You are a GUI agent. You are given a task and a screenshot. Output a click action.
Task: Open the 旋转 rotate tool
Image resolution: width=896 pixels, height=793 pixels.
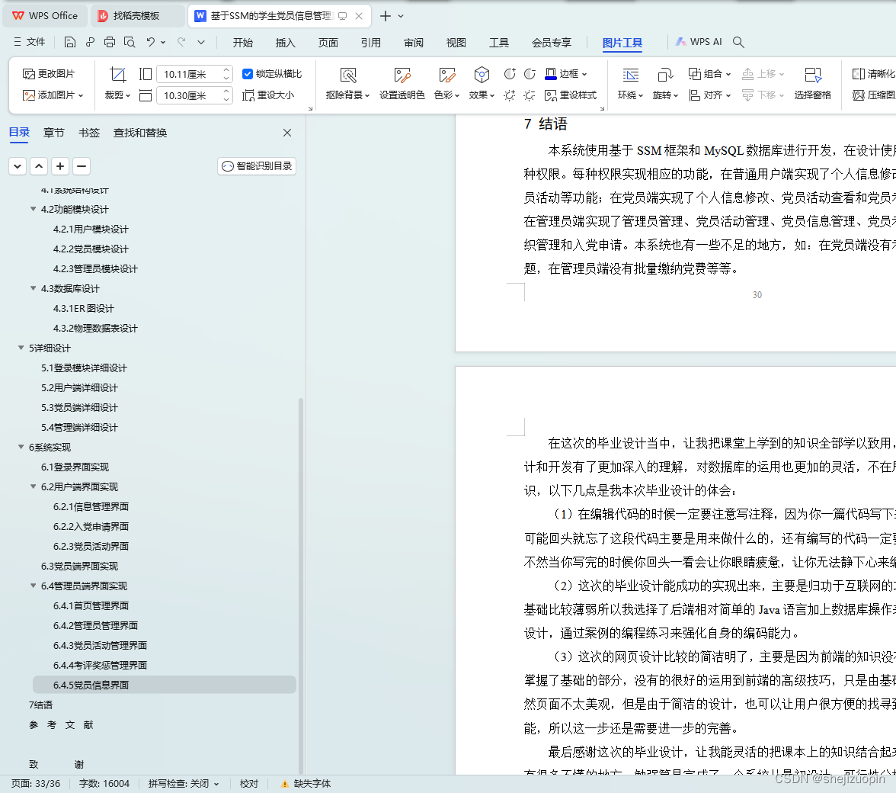[665, 83]
